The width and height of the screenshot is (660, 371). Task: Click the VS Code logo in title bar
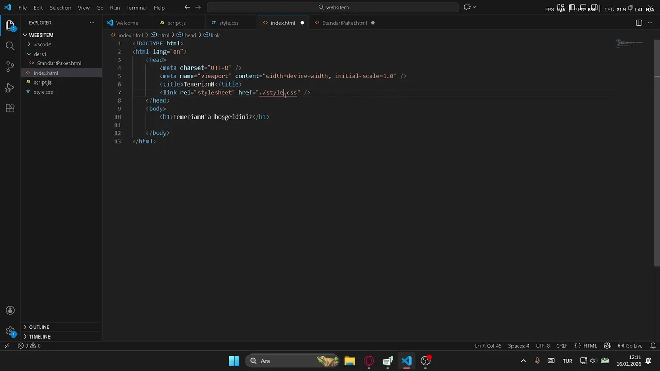[x=7, y=7]
